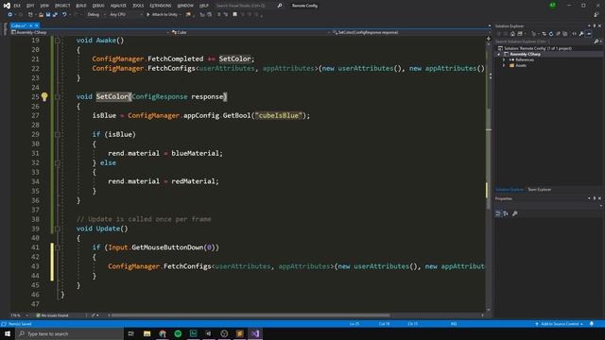Click Show All Files icon in Solution Explorer
Screen dimensions: 605x340
(565, 34)
